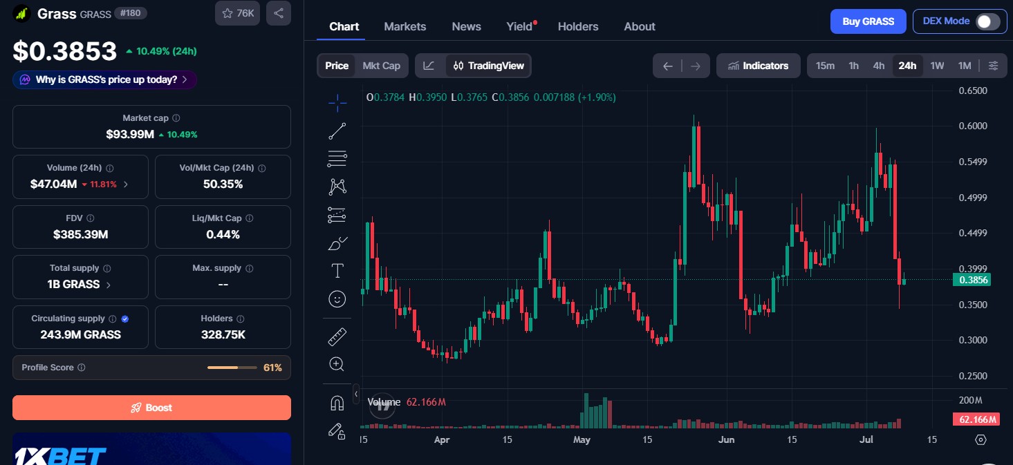Open chart settings sliders icon
This screenshot has height=465, width=1013.
[993, 66]
